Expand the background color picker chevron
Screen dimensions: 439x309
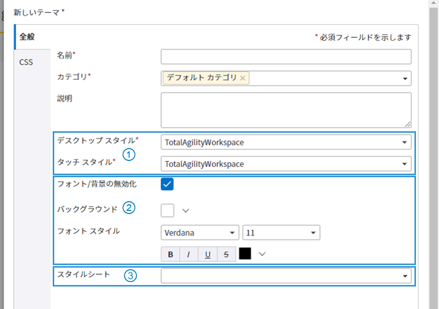[x=186, y=210]
